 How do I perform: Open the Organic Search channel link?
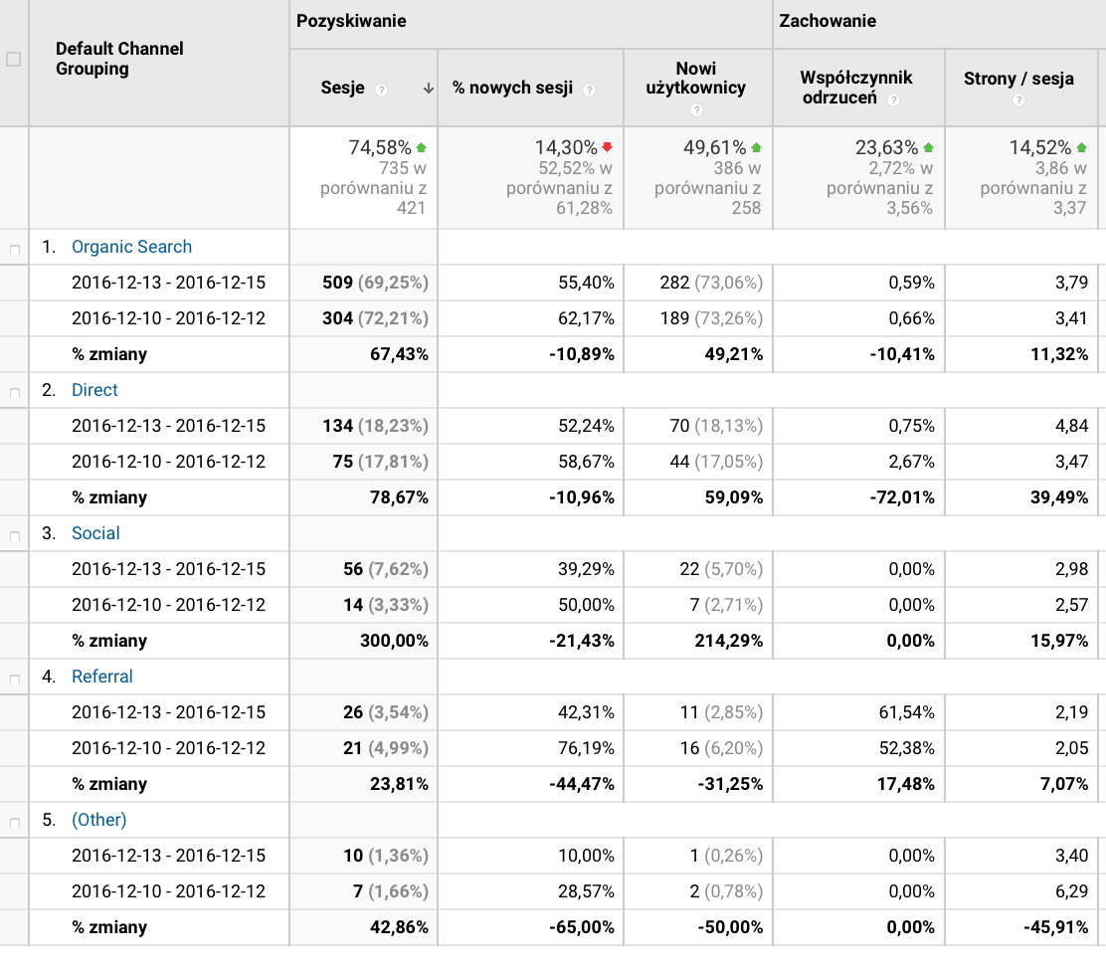coord(131,247)
